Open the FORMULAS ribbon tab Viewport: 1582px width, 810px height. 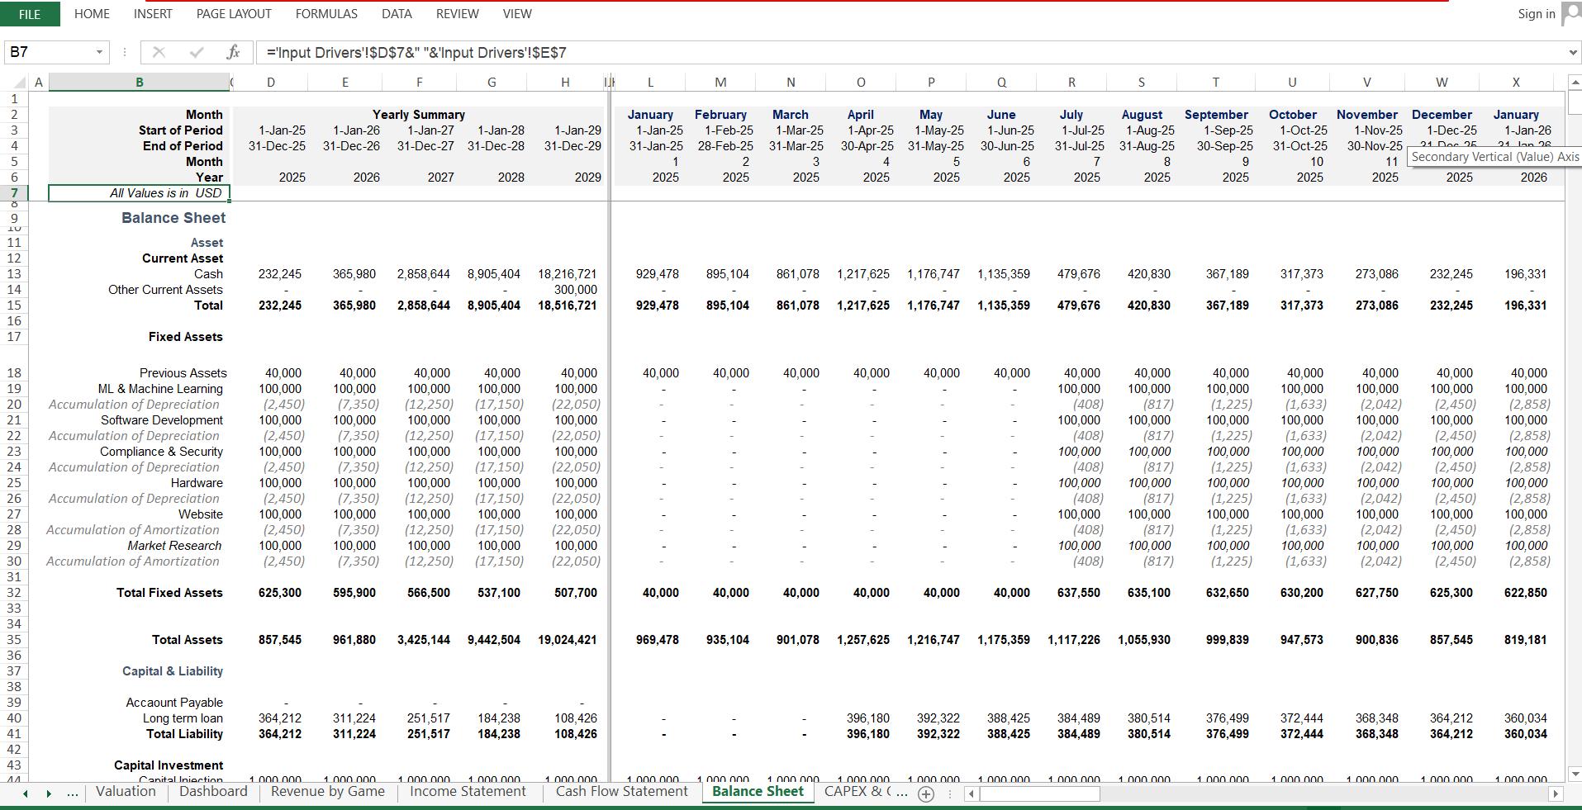point(326,14)
